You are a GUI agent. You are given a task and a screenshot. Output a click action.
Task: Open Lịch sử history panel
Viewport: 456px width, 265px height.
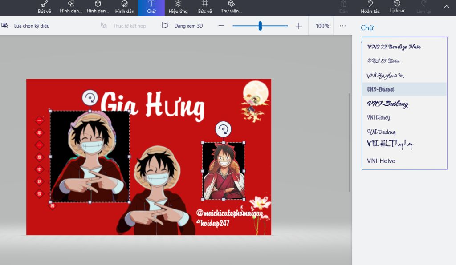397,8
